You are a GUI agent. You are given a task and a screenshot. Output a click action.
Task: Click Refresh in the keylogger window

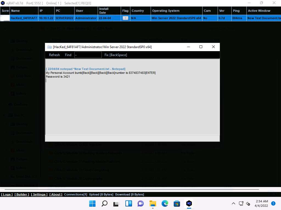(x=54, y=55)
